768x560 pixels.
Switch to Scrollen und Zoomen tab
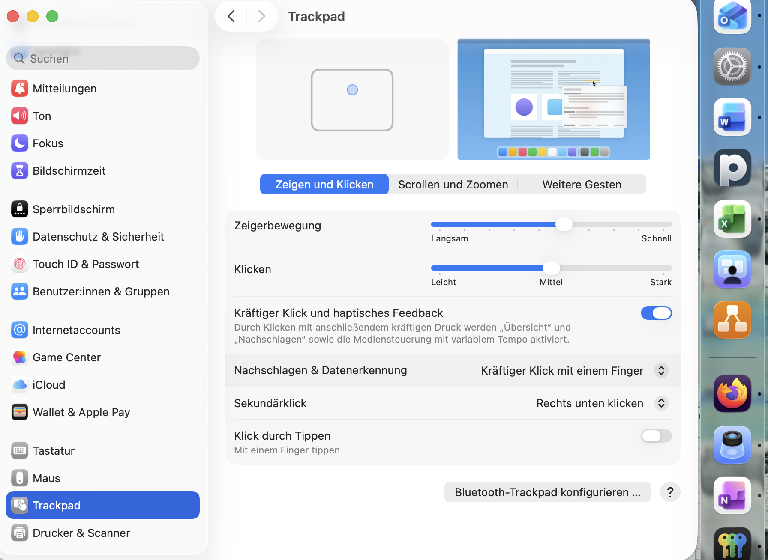click(x=453, y=185)
